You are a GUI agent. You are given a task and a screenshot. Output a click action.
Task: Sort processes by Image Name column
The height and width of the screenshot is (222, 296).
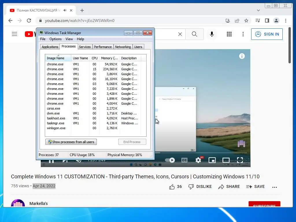[58, 58]
